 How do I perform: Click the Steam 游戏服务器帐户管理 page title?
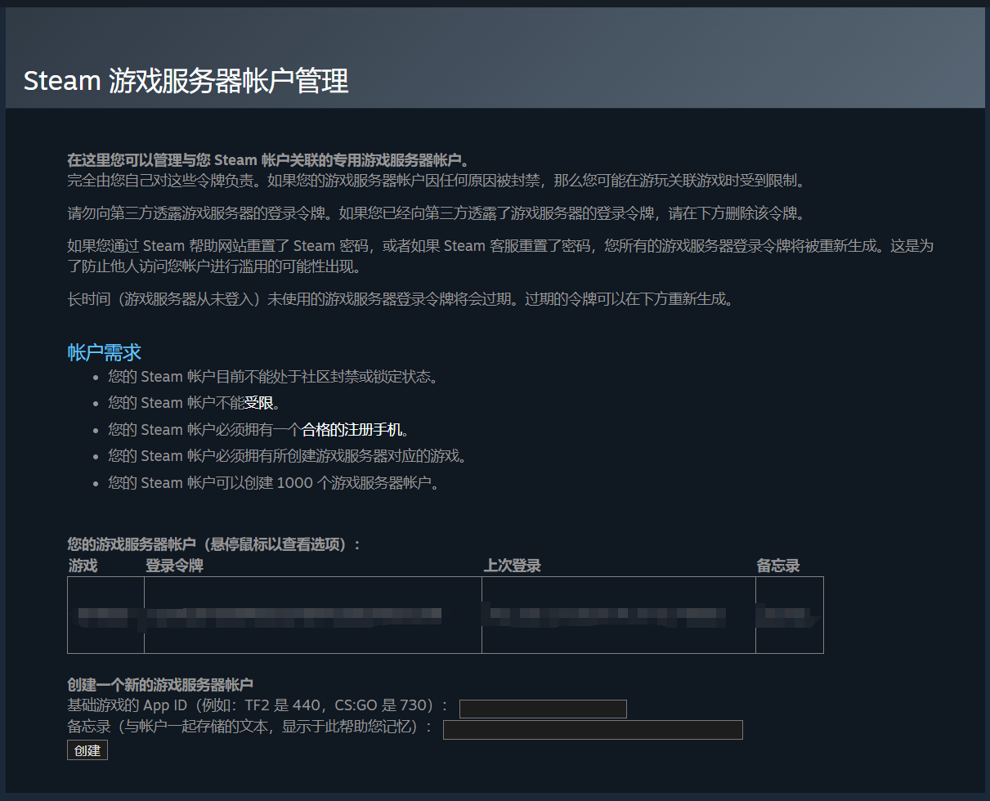pos(186,81)
